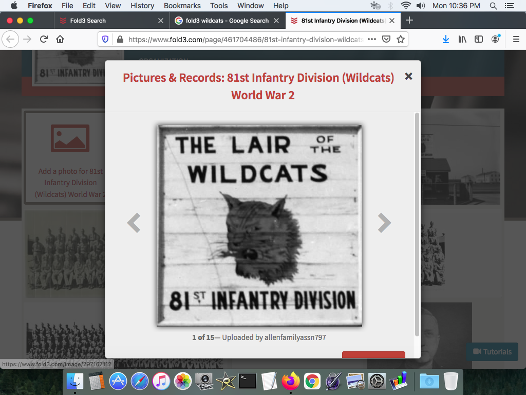526x395 pixels.
Task: Open a new browser tab
Action: click(409, 21)
